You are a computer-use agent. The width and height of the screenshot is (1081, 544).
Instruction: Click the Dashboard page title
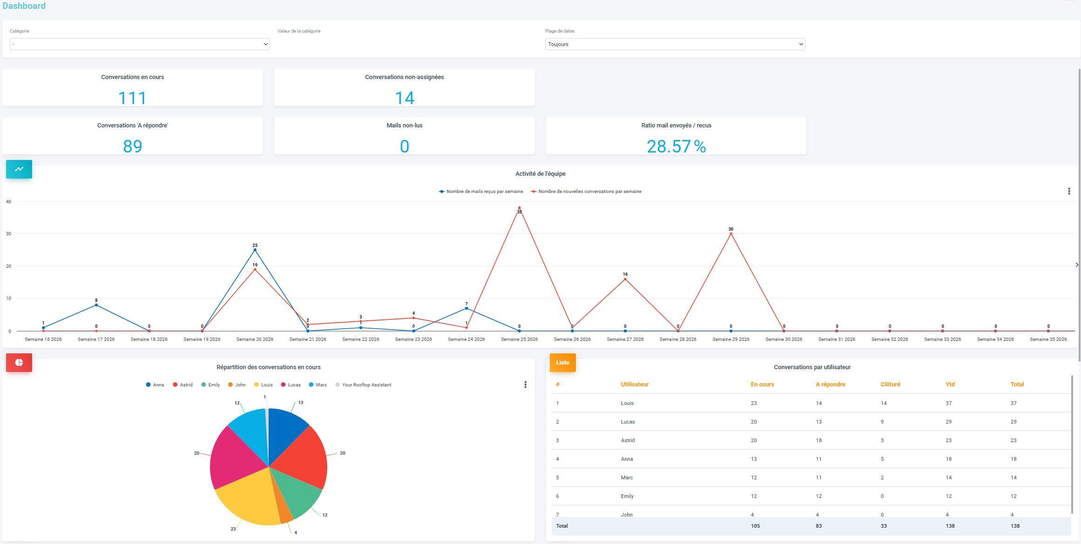(x=24, y=6)
